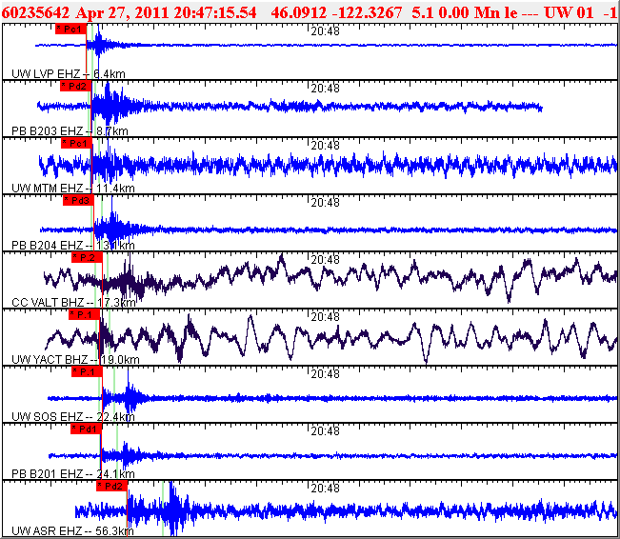Viewport: 620px width, 539px height.
Task: Click the UW MTM waveform trace
Action: point(328,165)
